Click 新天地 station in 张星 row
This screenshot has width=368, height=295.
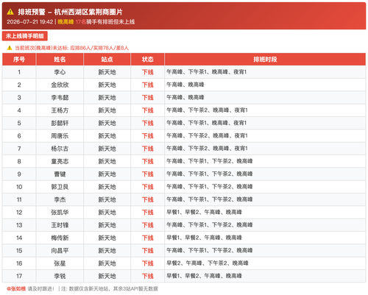pyautogui.click(x=107, y=263)
